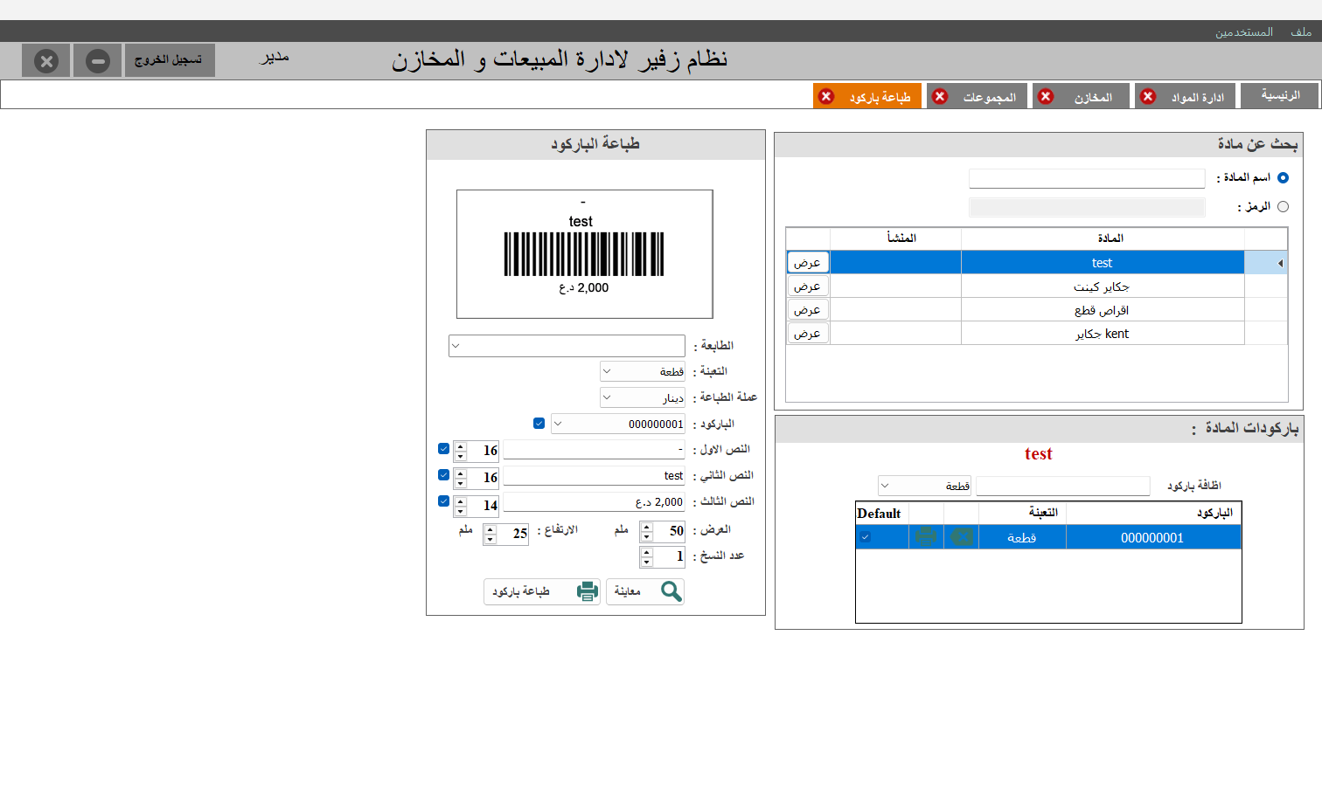Open the قطعة dropdown beside اضافة باركود
1322x787 pixels.
pos(925,486)
